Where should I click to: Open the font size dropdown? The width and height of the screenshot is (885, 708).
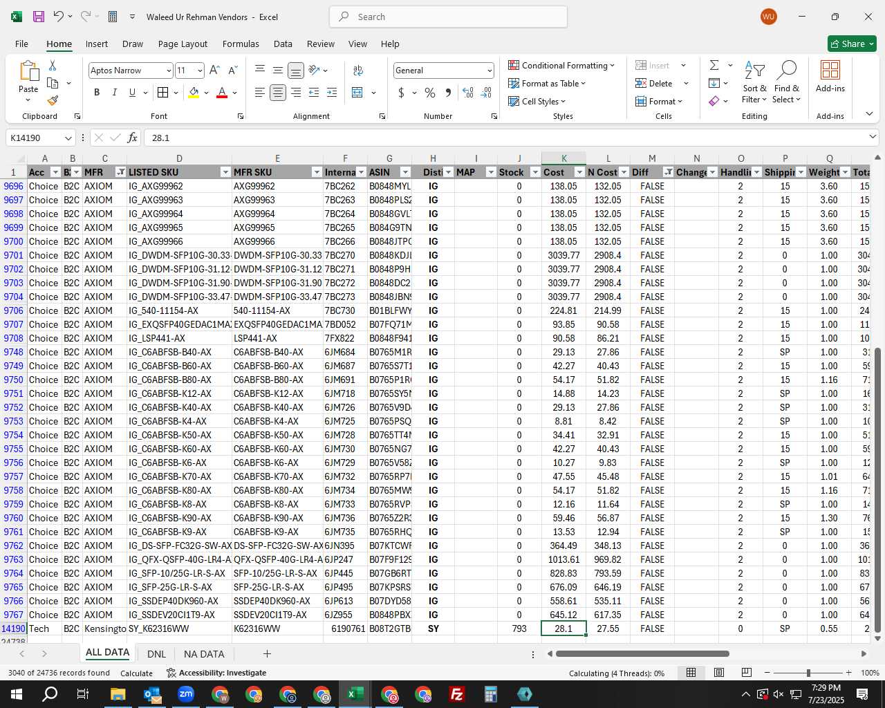click(200, 71)
